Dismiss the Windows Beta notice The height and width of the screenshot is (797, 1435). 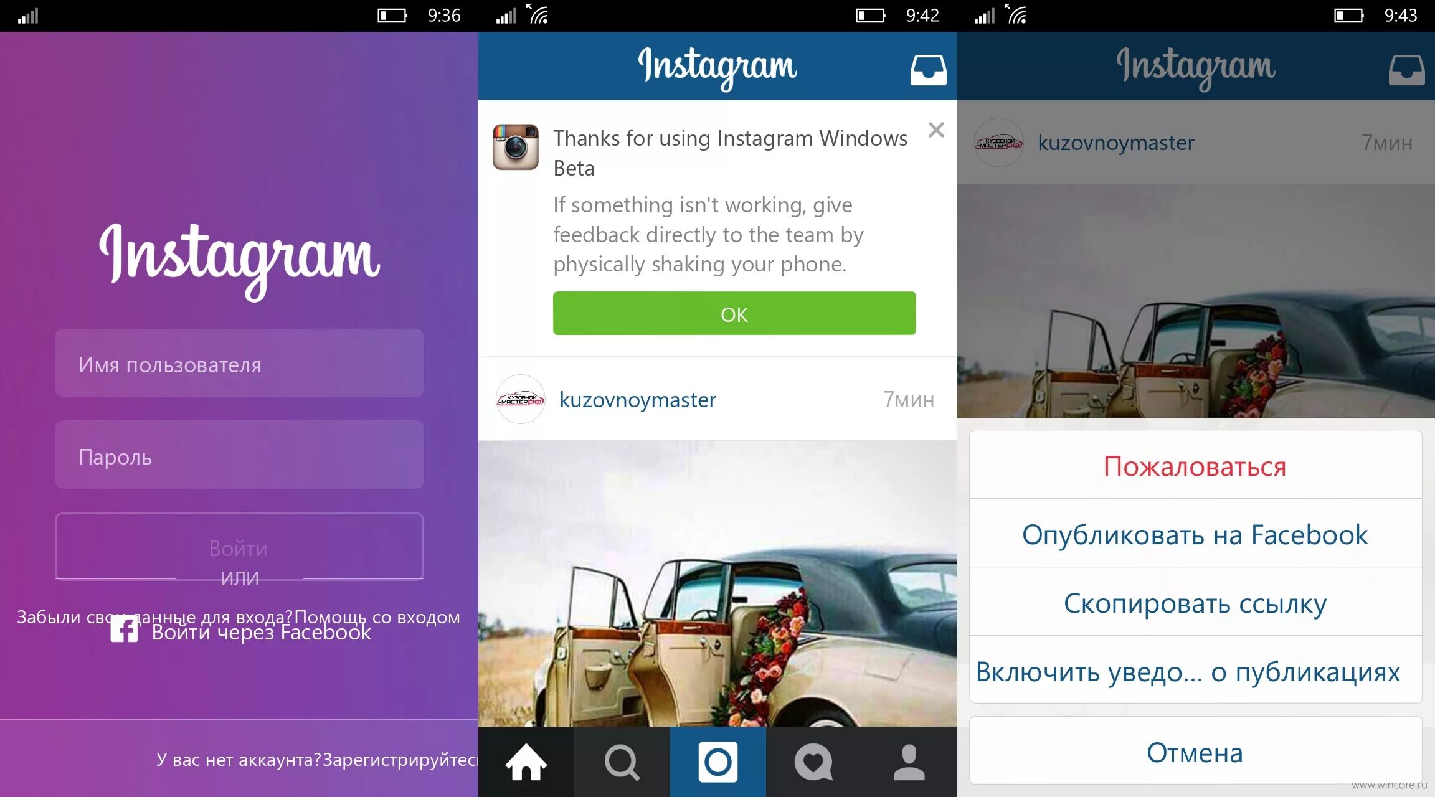point(936,130)
